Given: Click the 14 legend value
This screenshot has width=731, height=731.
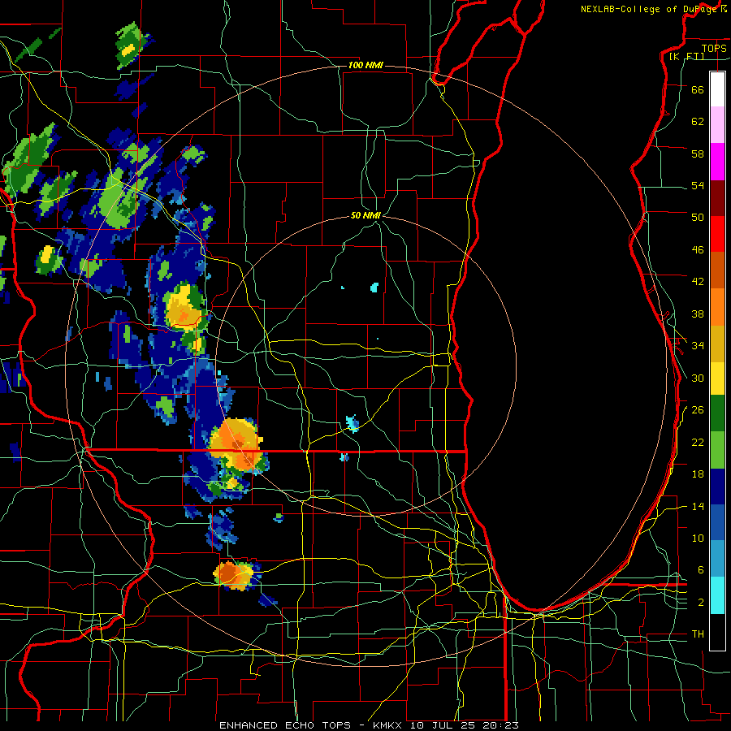Looking at the screenshot, I should [x=698, y=506].
